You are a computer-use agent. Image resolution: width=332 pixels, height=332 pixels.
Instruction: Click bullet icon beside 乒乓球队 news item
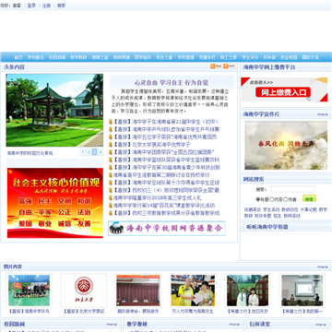[x=111, y=130]
